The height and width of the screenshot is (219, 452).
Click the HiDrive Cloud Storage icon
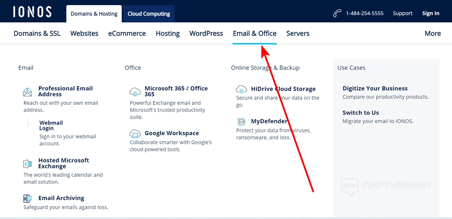[242, 89]
